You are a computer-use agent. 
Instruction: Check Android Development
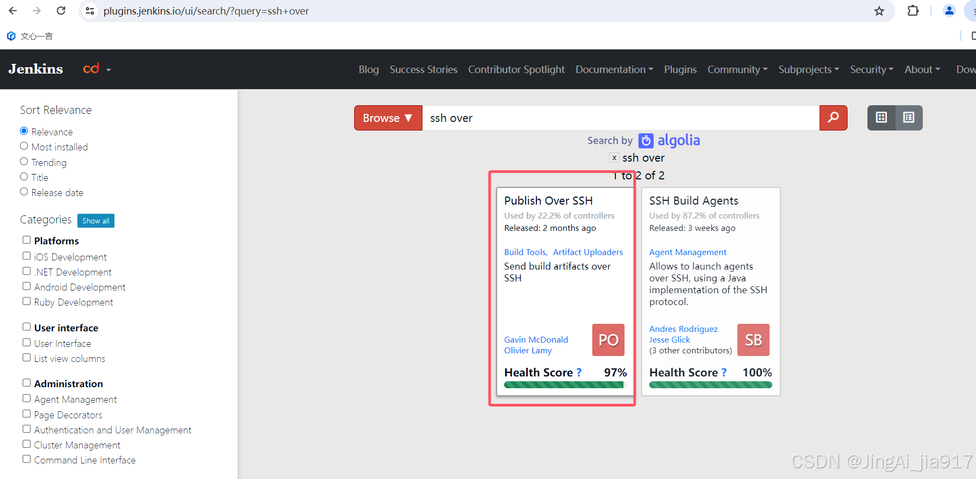pos(26,286)
